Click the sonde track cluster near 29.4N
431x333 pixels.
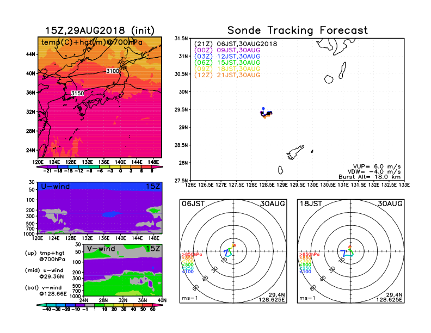266,113
